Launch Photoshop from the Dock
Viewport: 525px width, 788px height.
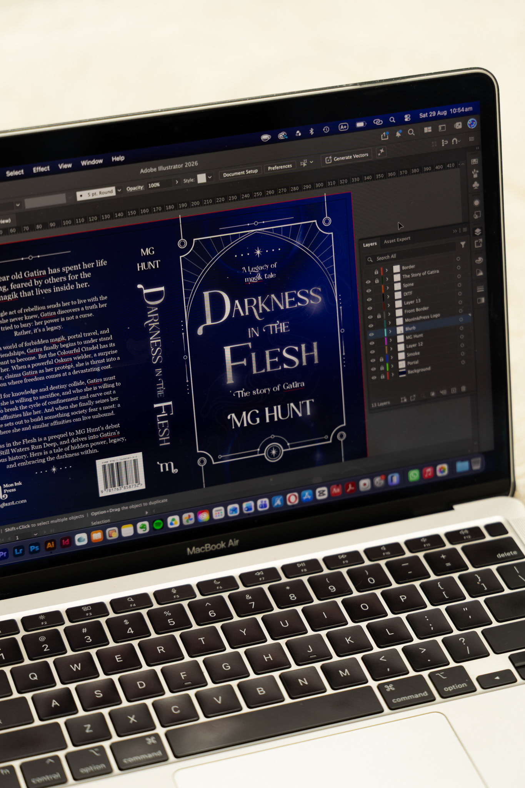click(34, 548)
